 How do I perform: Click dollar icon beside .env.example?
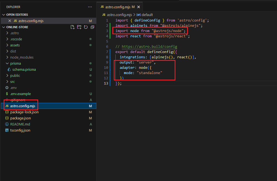point(7,94)
